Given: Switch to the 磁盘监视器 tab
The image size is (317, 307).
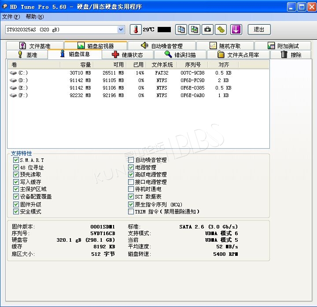Looking at the screenshot, I should (x=96, y=46).
